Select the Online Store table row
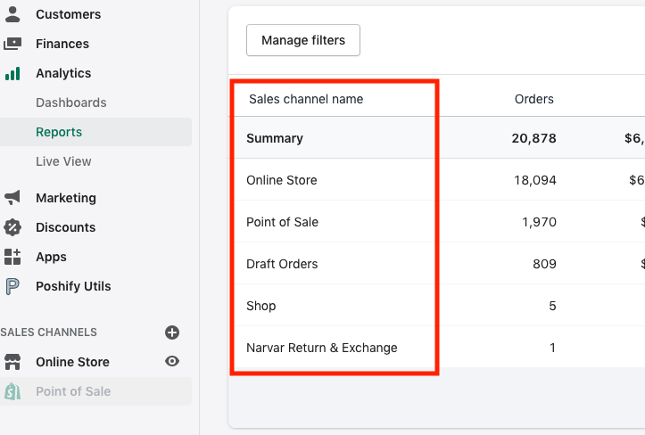 coord(282,180)
